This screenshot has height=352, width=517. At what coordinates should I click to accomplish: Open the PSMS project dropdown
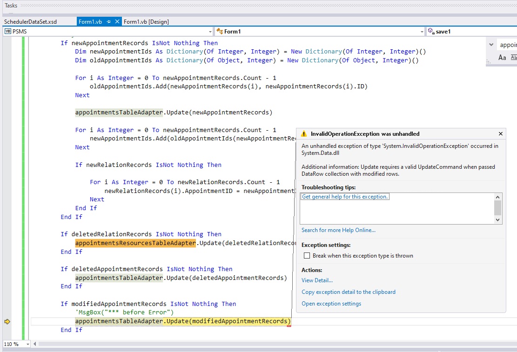point(209,32)
